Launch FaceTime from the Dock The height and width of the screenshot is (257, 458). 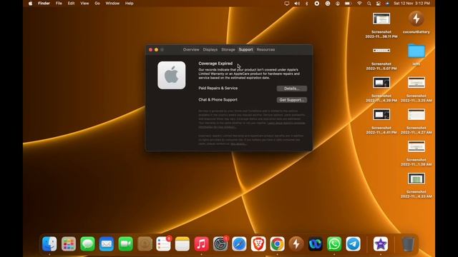point(126,244)
